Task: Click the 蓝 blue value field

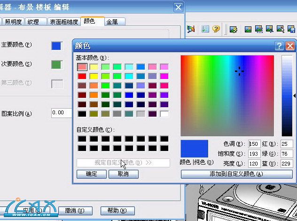Action: [287, 164]
